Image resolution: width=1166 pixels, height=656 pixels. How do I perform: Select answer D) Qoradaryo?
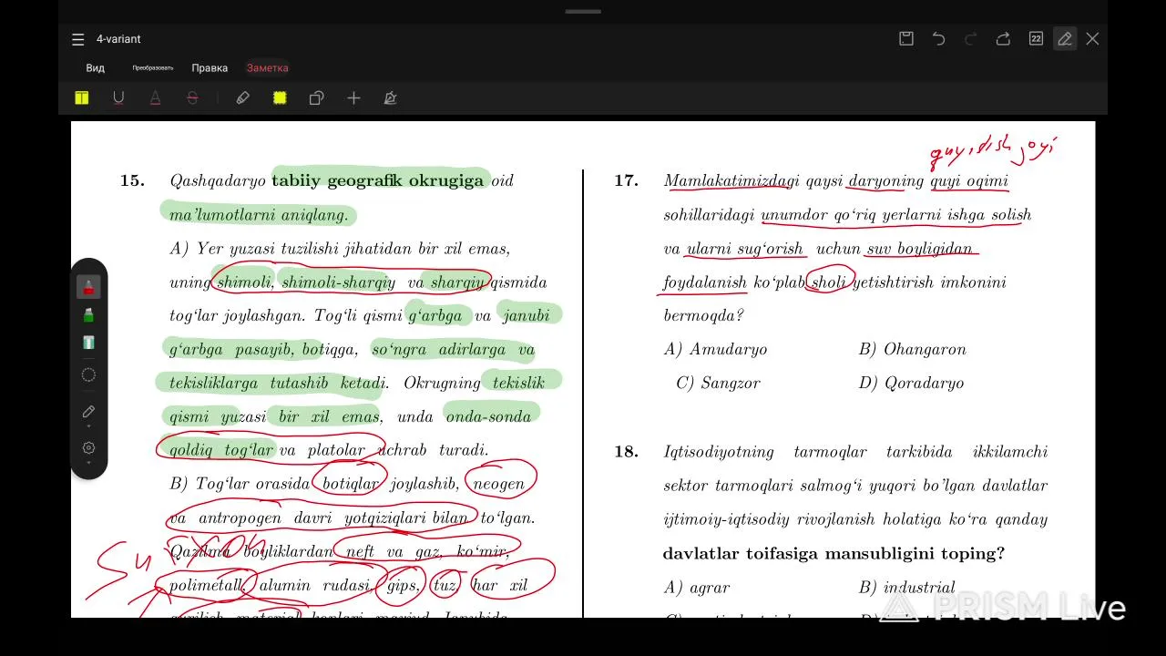pos(912,384)
